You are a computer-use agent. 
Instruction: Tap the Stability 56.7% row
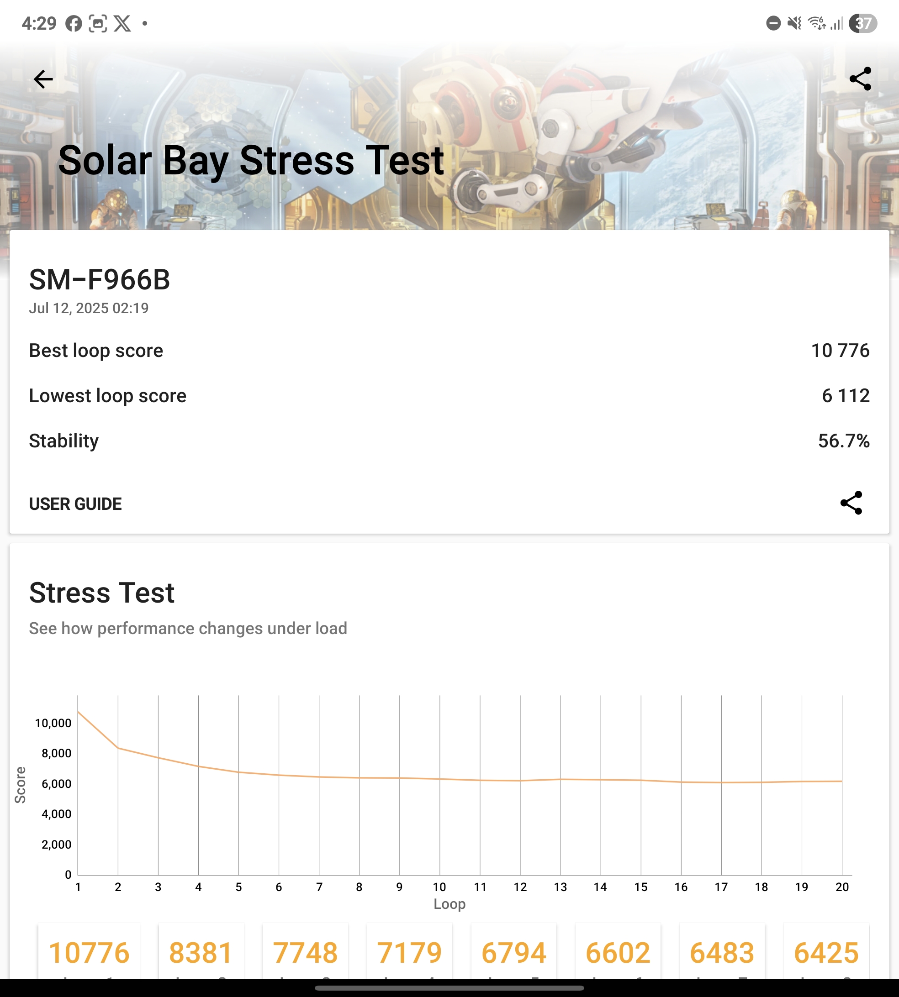449,441
